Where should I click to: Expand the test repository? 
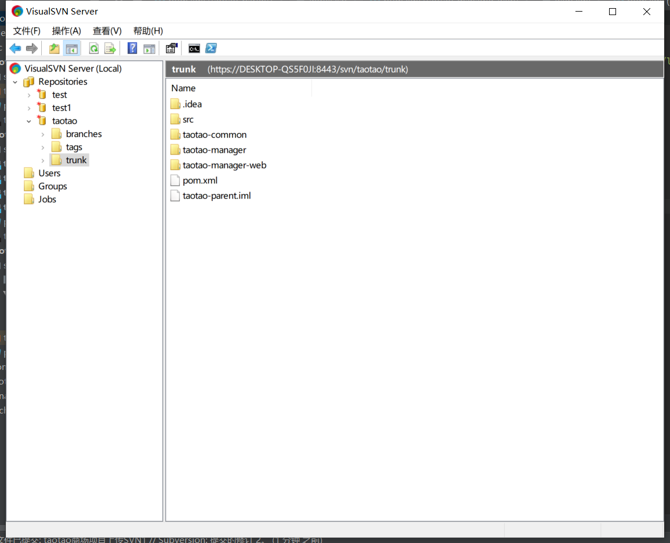(x=29, y=95)
